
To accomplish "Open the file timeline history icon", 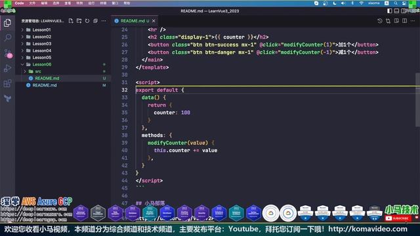I will click(x=380, y=21).
